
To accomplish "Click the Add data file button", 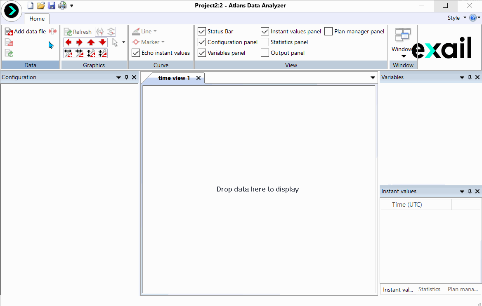I will click(x=26, y=31).
